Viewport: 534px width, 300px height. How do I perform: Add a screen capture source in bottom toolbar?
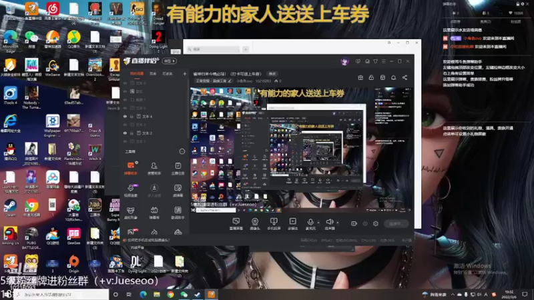coord(236,224)
